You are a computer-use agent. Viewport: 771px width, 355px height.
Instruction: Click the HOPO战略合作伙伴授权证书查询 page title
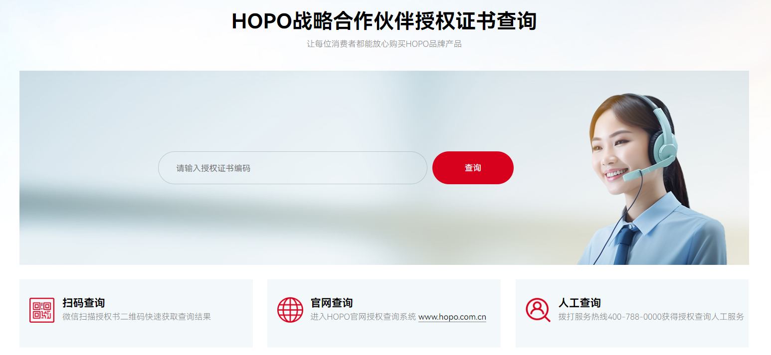[384, 21]
